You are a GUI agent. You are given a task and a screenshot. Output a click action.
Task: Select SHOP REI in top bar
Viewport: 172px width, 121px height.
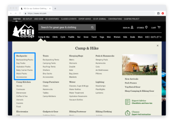(x=17, y=19)
